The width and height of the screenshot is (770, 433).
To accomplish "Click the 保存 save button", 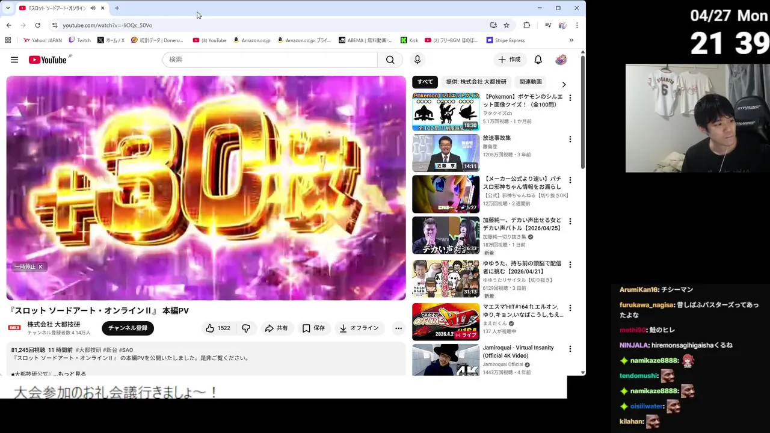I will click(313, 328).
